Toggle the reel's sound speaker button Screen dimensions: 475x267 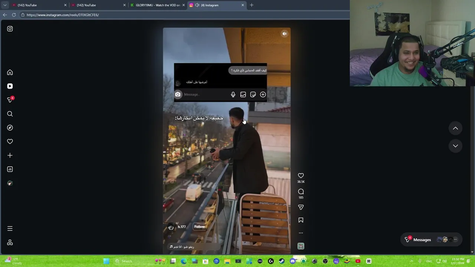point(285,34)
